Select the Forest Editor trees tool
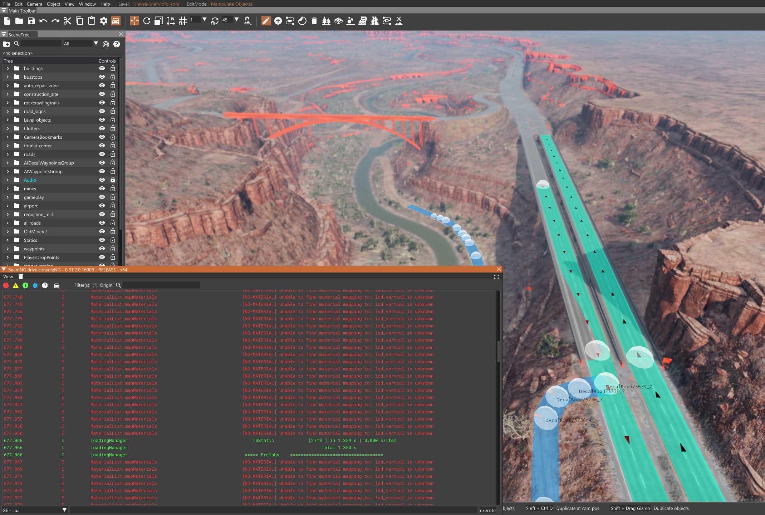Image resolution: width=765 pixels, height=515 pixels. [x=326, y=21]
